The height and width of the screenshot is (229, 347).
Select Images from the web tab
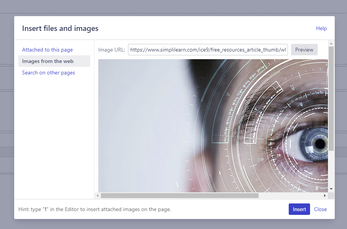(x=54, y=61)
